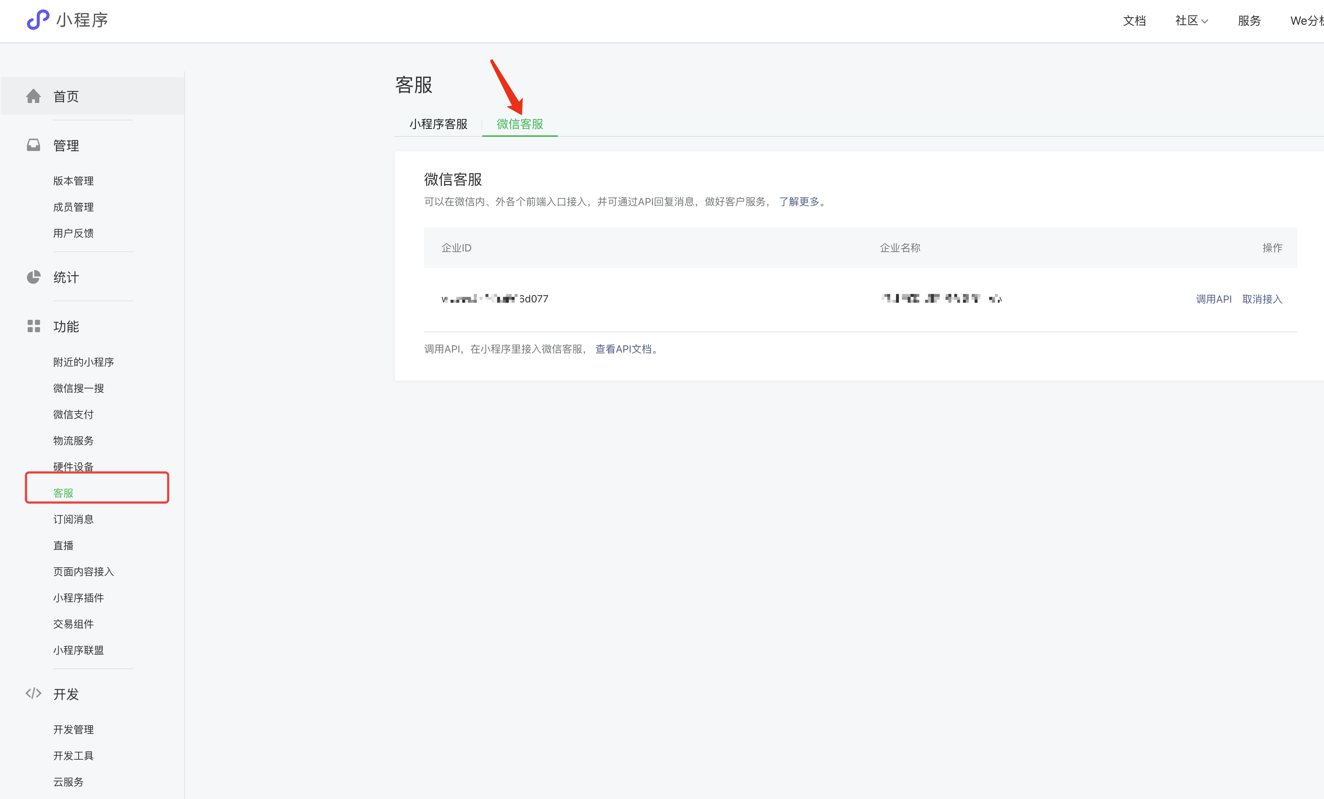
Task: Select the 微信客服 tab
Action: pos(520,124)
